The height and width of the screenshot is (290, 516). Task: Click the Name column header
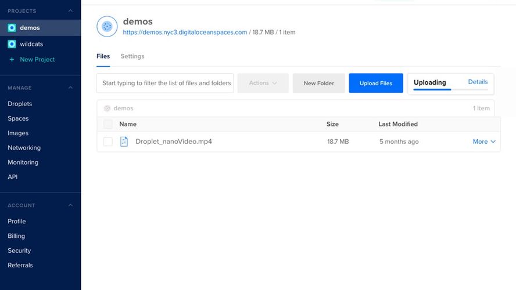coord(128,124)
